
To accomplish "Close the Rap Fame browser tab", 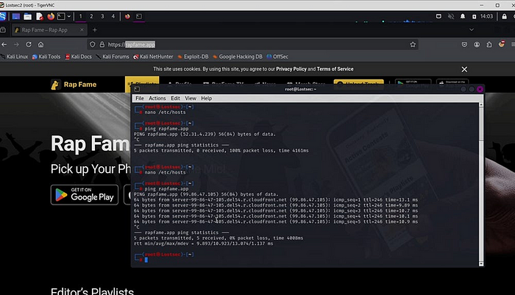I will click(x=82, y=30).
